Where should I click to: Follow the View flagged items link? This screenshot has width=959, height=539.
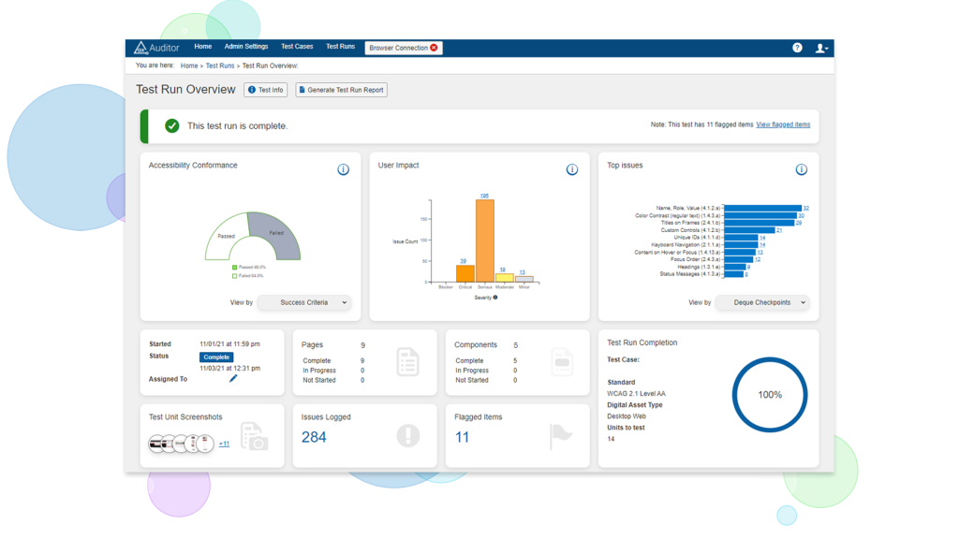783,124
